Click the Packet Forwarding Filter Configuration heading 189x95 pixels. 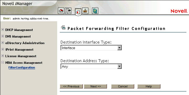116,29
